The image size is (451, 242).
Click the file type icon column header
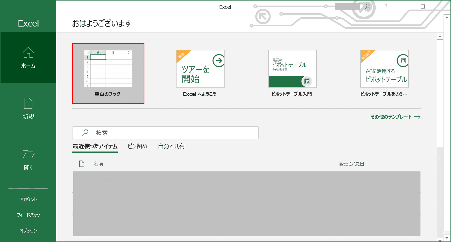point(82,164)
